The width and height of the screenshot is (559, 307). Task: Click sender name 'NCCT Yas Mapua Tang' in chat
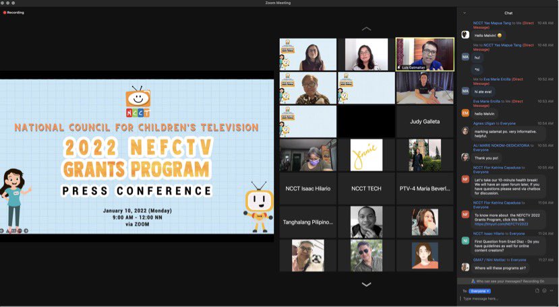[492, 23]
